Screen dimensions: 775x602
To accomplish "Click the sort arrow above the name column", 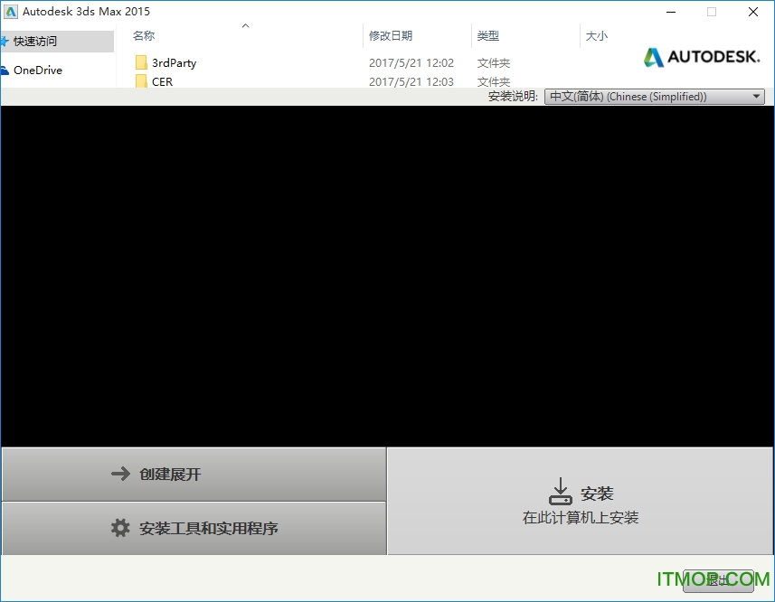I will tap(245, 25).
